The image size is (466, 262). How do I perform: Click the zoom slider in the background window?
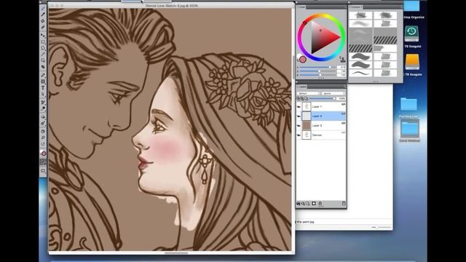[382, 227]
